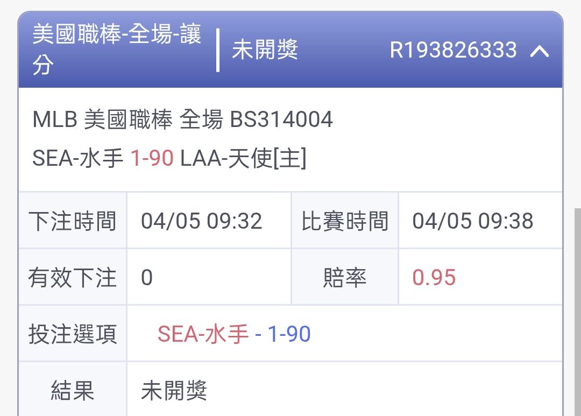Screen dimensions: 581x416
Task: Click the 下注時間 label cell
Action: tap(73, 221)
